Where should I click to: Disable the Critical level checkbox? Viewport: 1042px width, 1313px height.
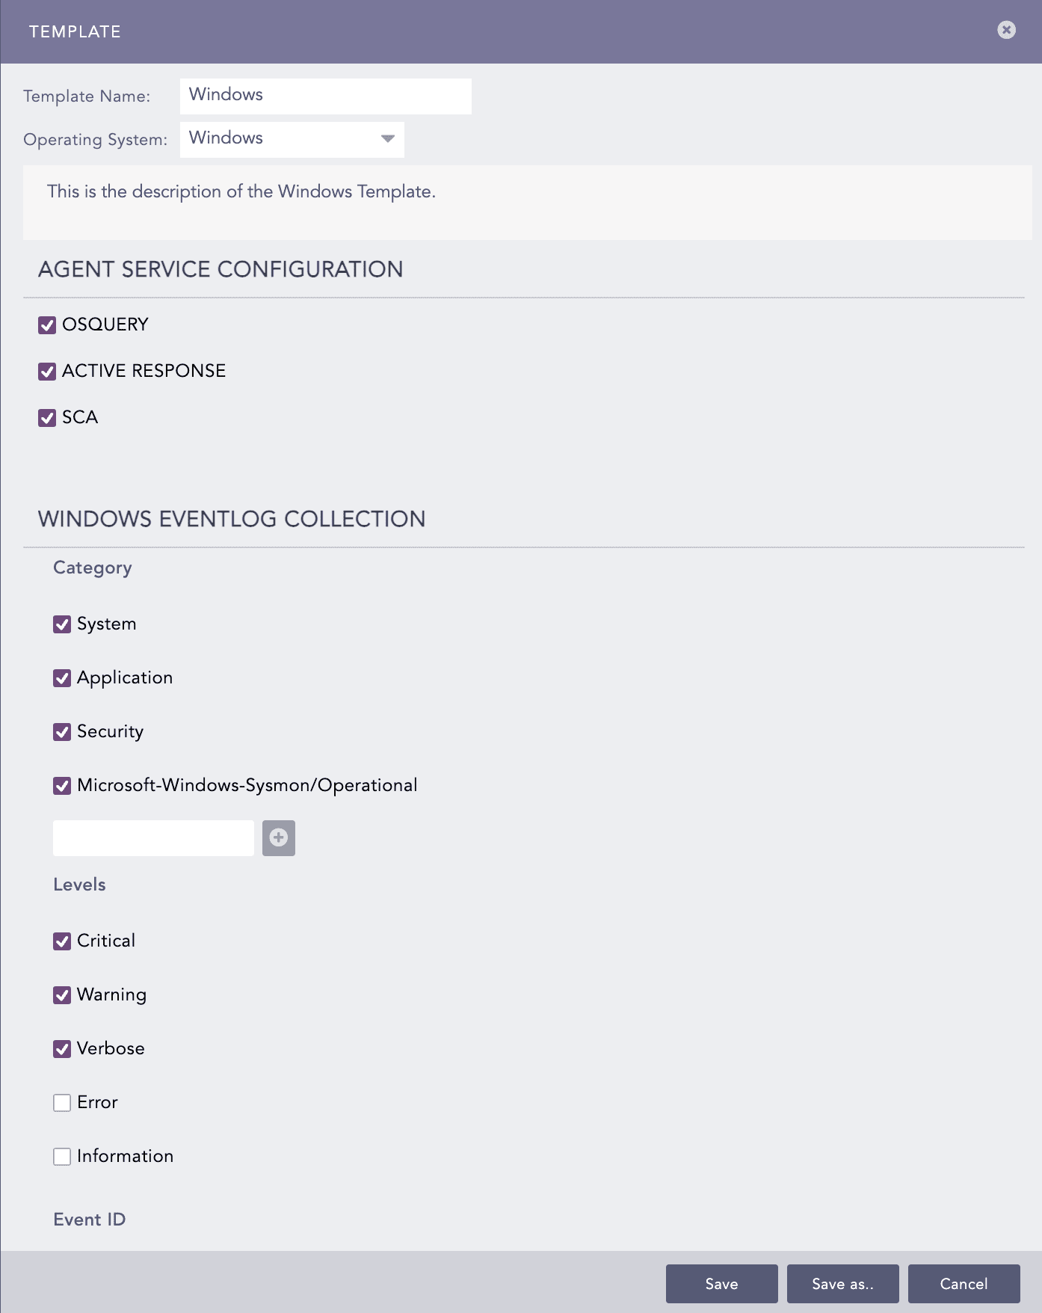click(x=62, y=941)
